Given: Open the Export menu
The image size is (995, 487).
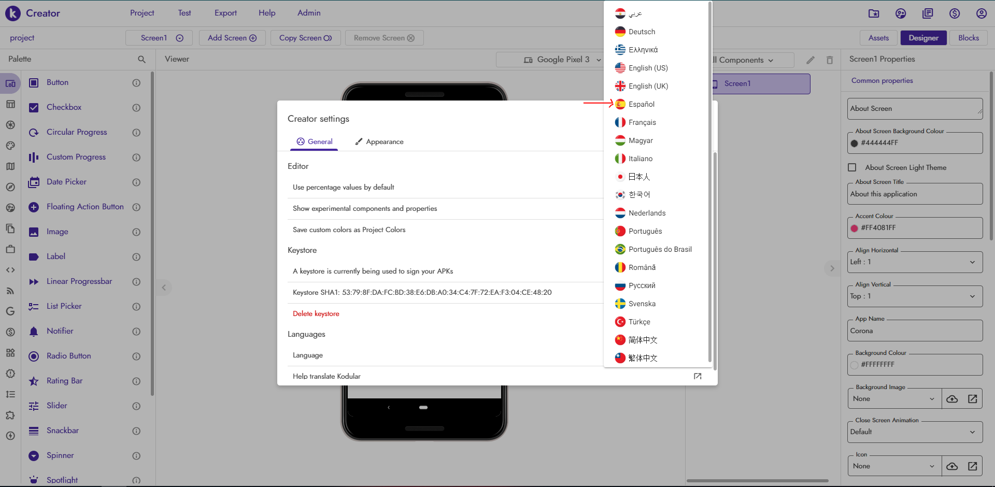Looking at the screenshot, I should click(x=225, y=12).
